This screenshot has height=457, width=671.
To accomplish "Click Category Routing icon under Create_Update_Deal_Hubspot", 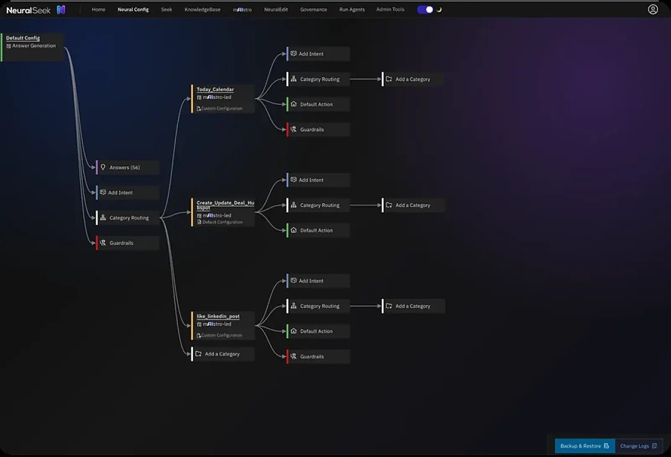I will pyautogui.click(x=294, y=205).
